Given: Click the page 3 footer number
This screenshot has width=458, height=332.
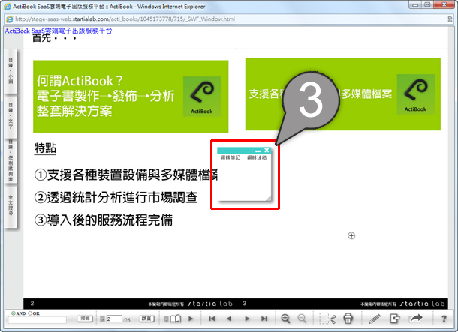Looking at the screenshot, I should tap(245, 303).
